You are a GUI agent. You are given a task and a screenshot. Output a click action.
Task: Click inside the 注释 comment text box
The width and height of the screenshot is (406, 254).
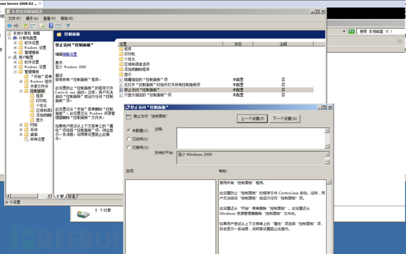247,139
